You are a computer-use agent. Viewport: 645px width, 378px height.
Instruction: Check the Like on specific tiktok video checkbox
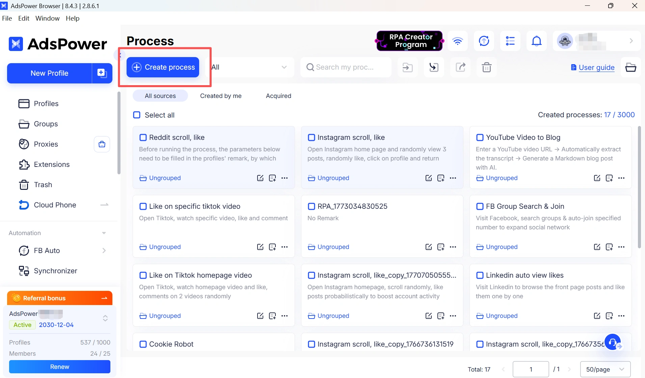tap(143, 206)
